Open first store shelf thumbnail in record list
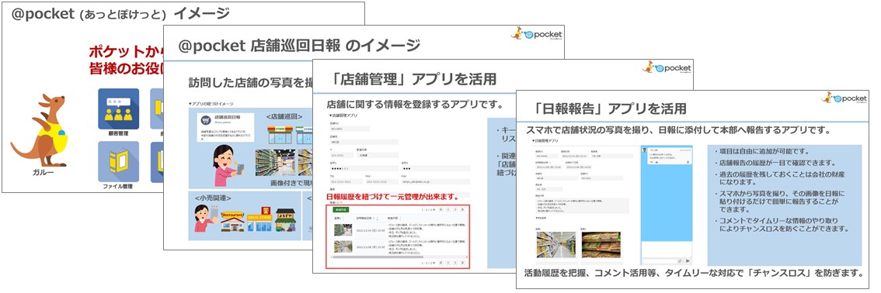The width and height of the screenshot is (881, 293). [343, 229]
